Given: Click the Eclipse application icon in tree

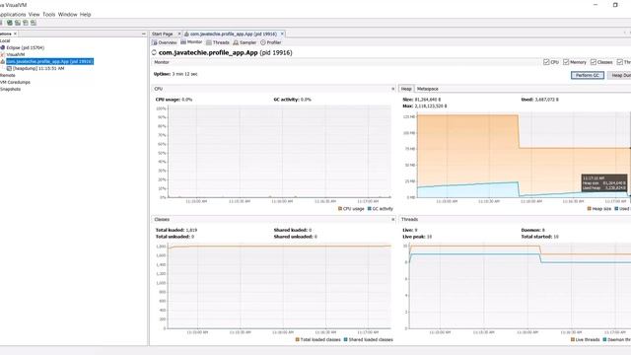Looking at the screenshot, I should 2,47.
